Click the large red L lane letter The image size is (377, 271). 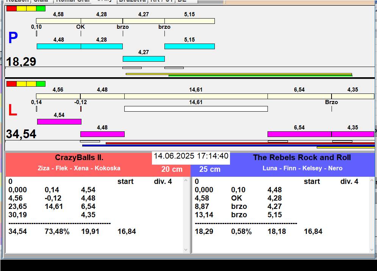[x=13, y=111]
